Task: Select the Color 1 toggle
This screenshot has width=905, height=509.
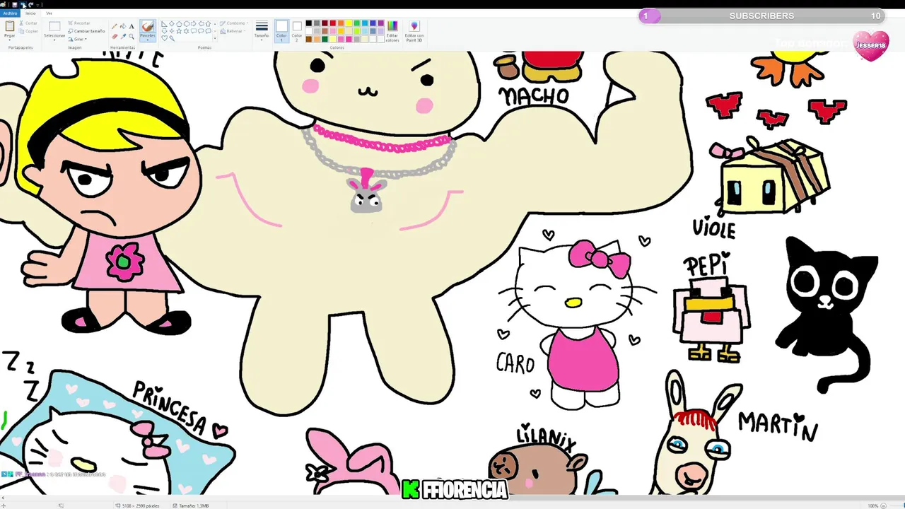Action: (282, 31)
